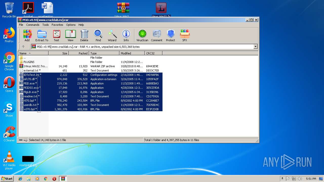324x182 pixels.
Task: Click the Test archive icon
Action: pos(56,35)
